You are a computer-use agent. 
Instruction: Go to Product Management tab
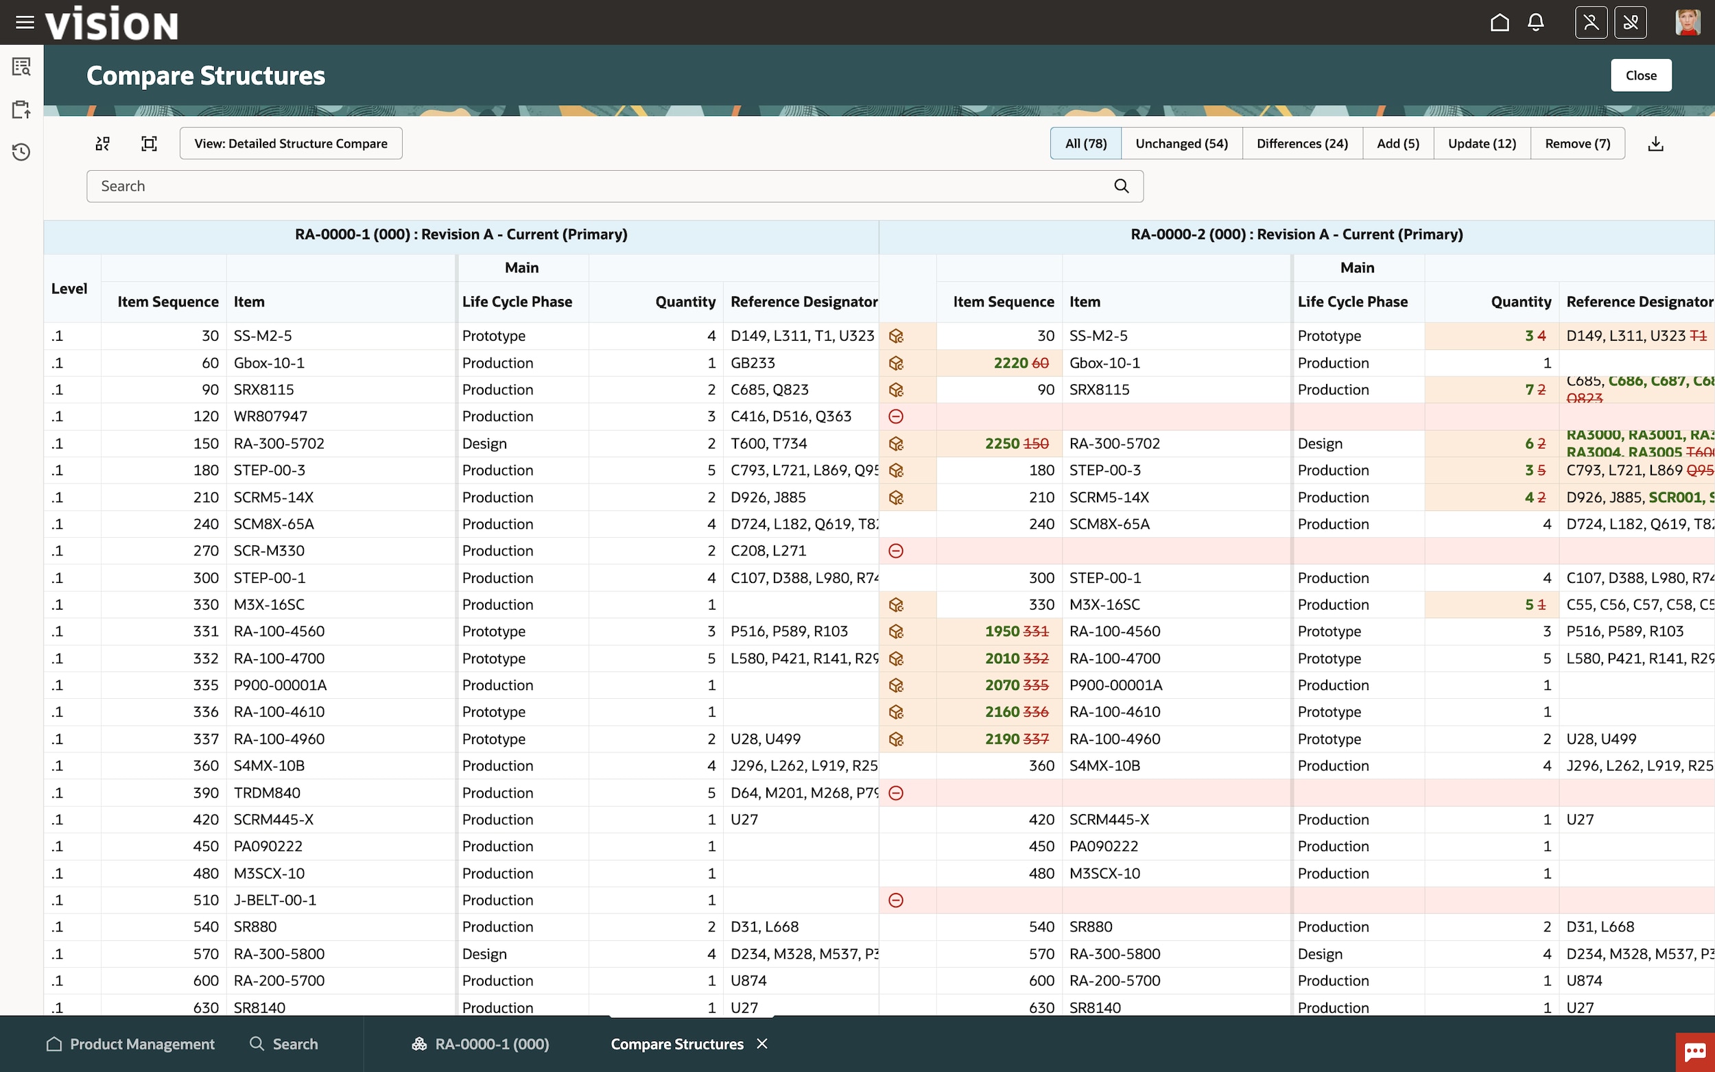[x=130, y=1045]
